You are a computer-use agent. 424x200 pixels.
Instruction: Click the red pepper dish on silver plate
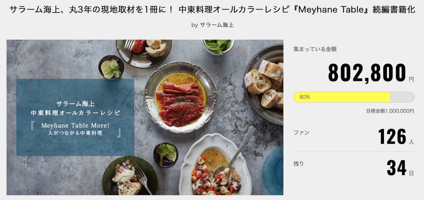[x=180, y=97]
